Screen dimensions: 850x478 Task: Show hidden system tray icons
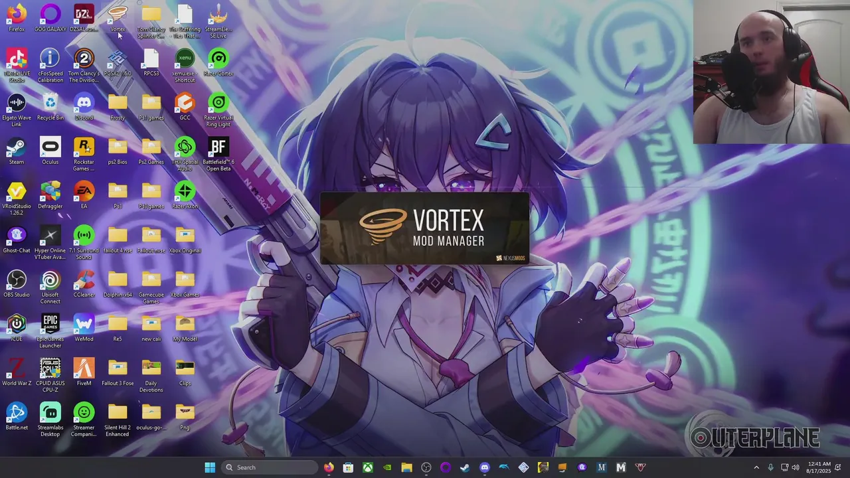coord(756,467)
